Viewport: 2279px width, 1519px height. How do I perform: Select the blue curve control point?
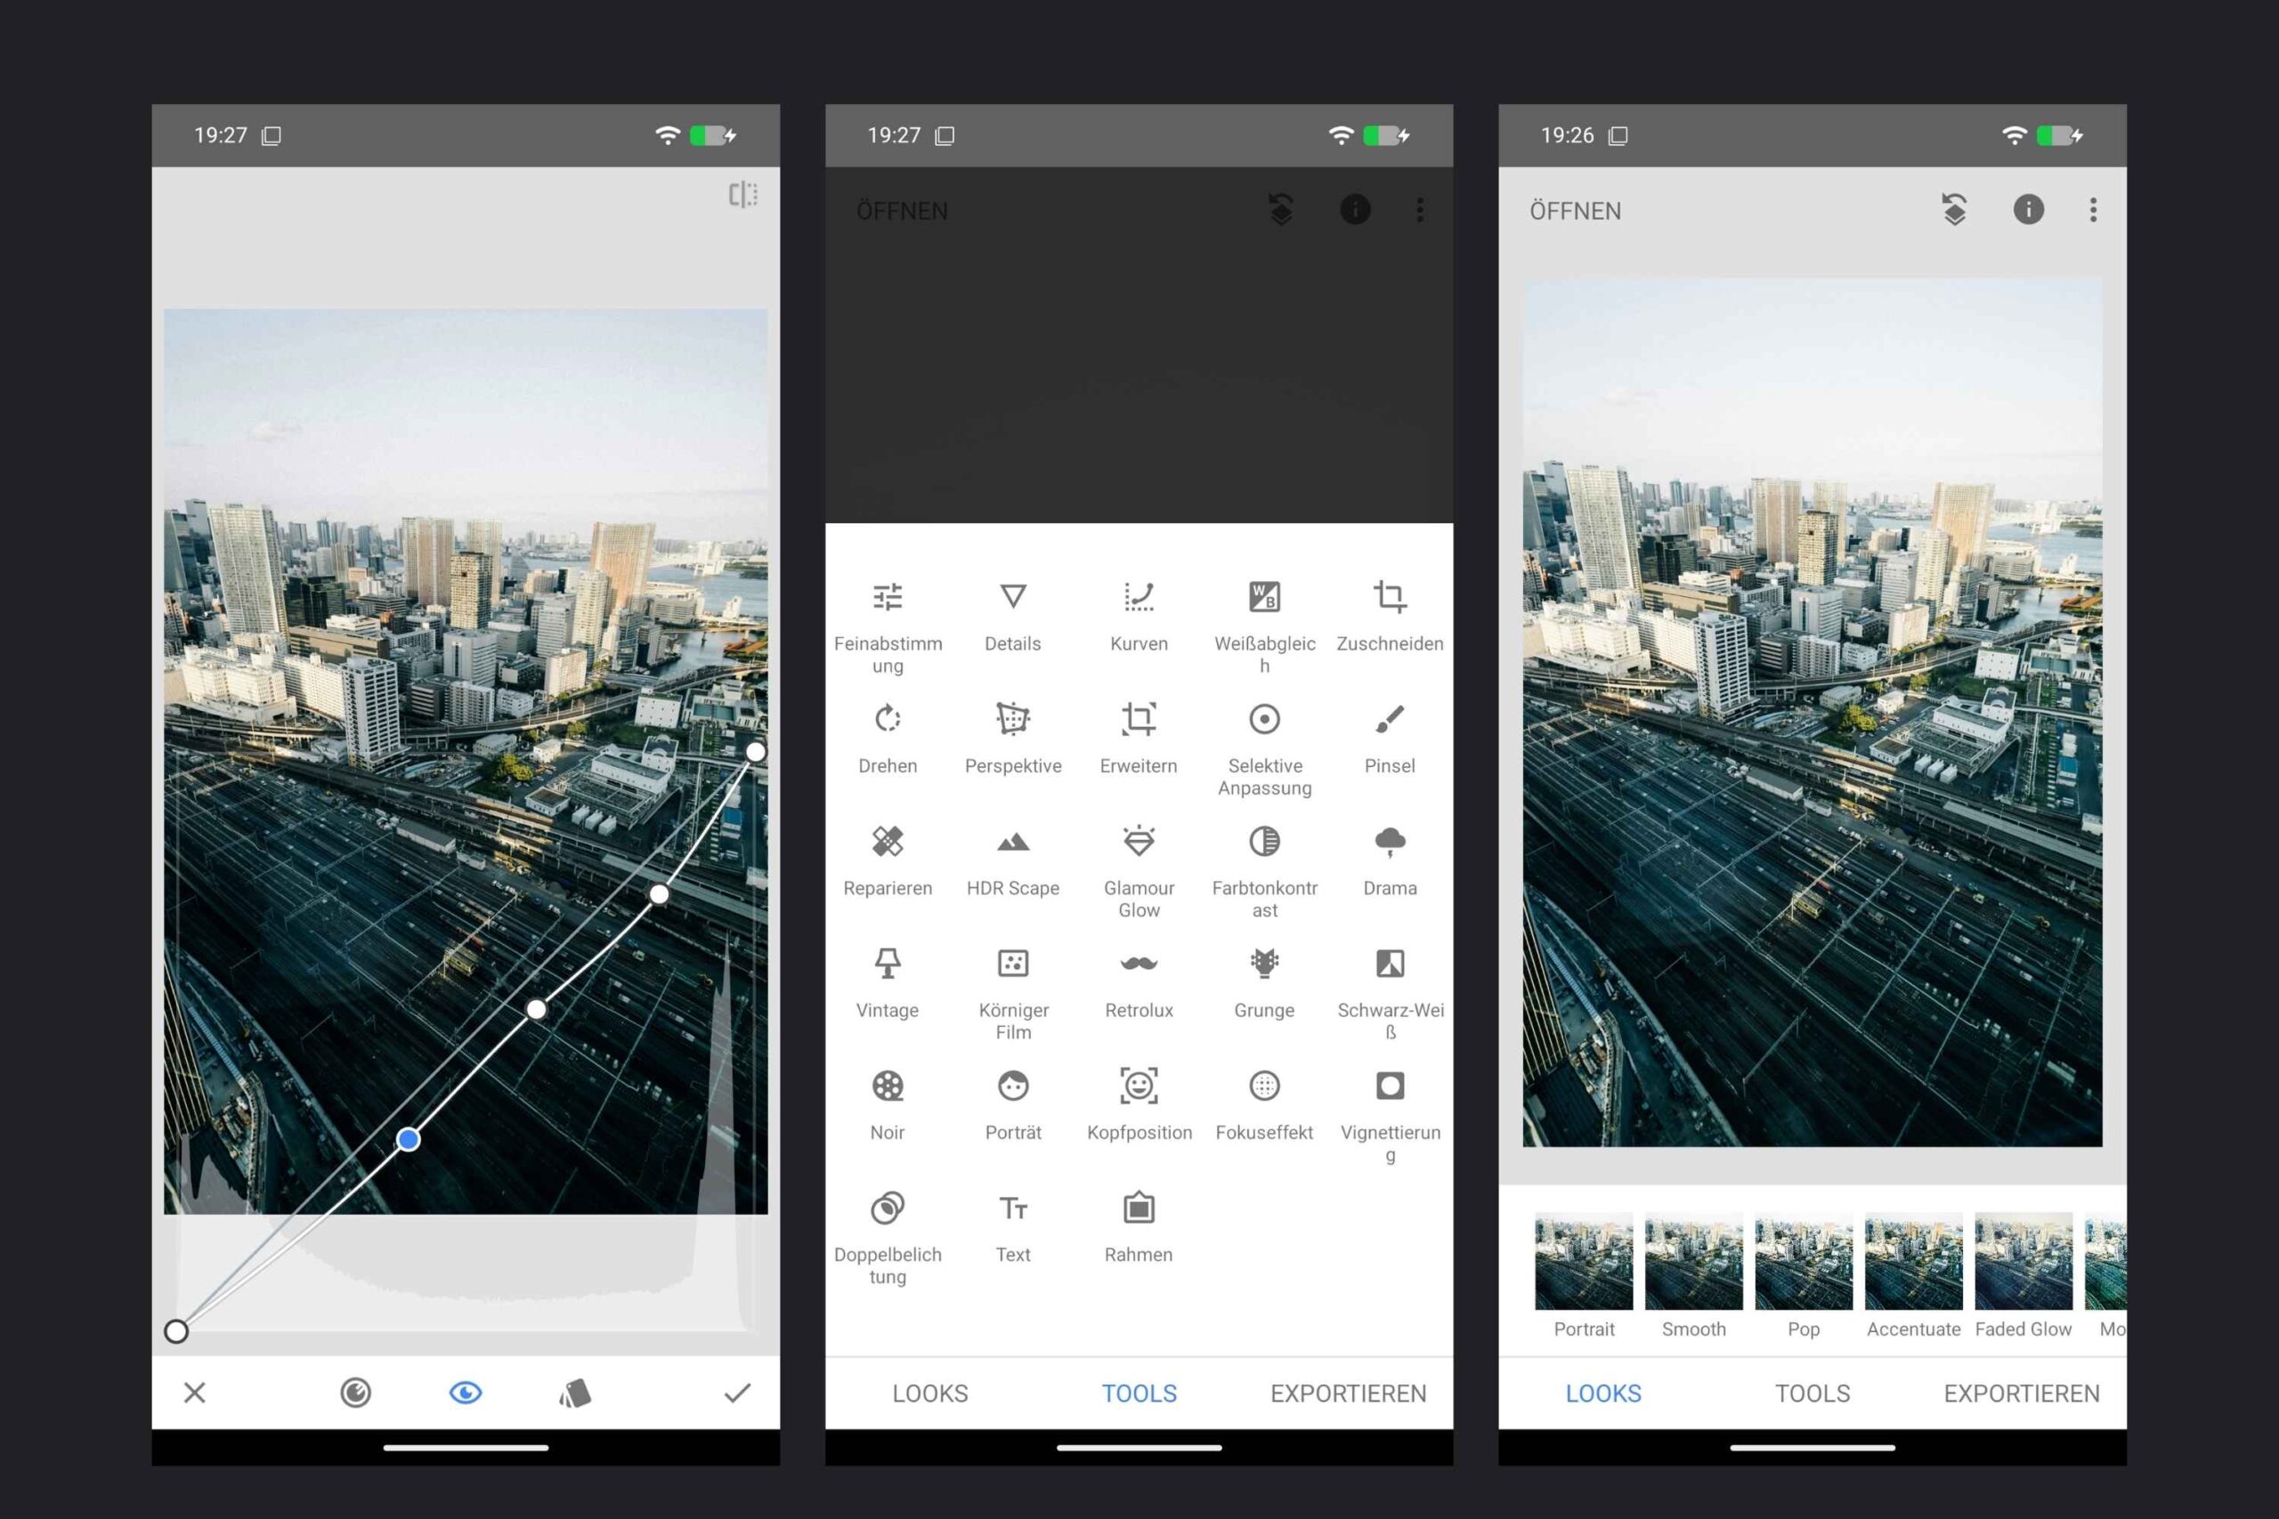coord(409,1139)
